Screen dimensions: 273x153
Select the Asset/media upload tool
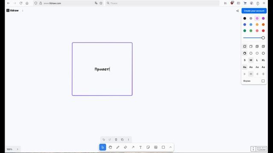156,147
